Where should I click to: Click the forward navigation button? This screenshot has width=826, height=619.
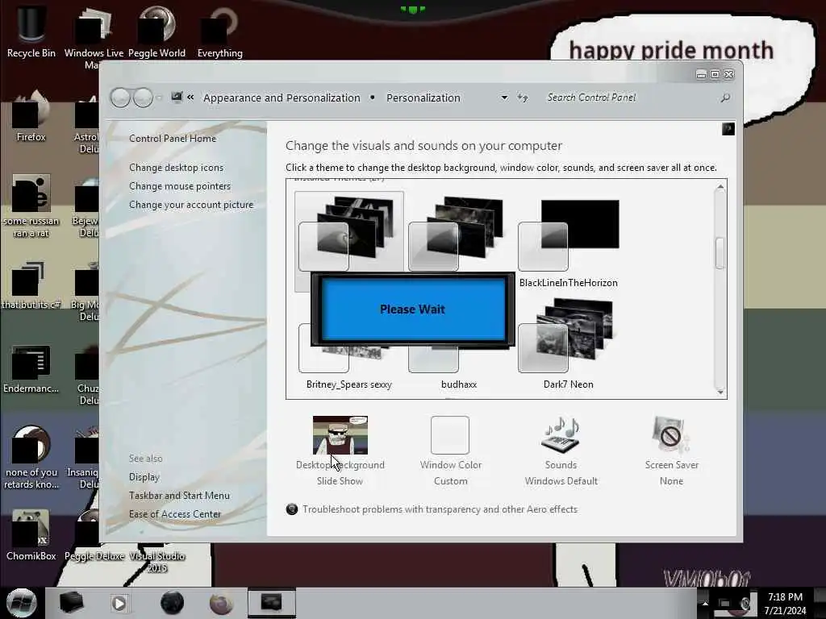(143, 98)
